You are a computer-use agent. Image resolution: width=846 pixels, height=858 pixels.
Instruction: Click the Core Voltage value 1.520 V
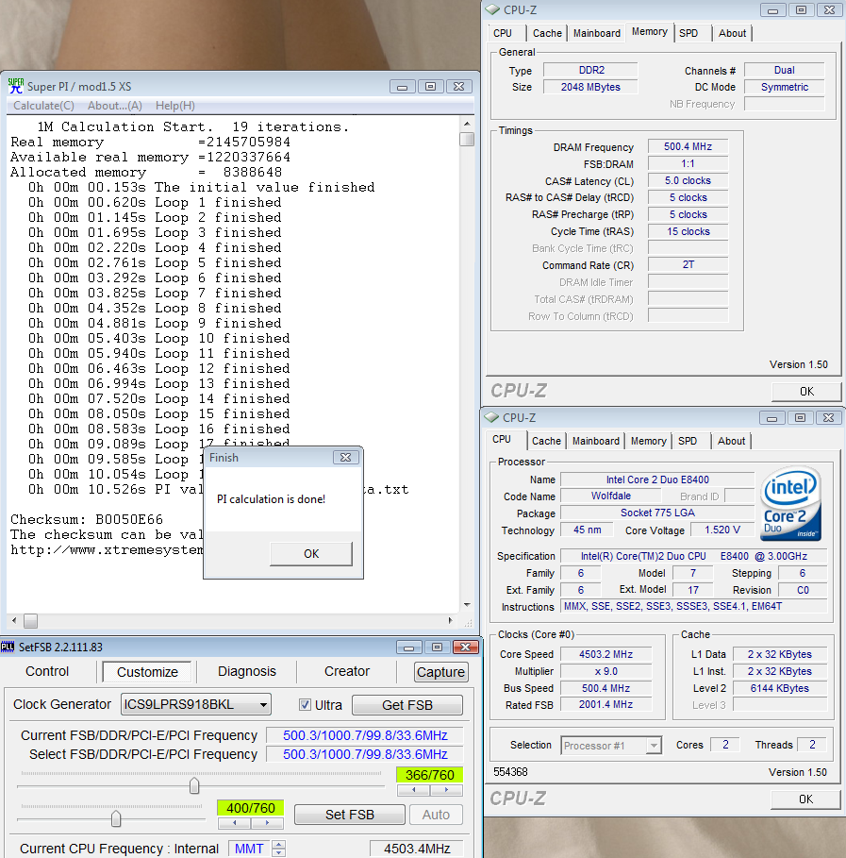[x=722, y=530]
